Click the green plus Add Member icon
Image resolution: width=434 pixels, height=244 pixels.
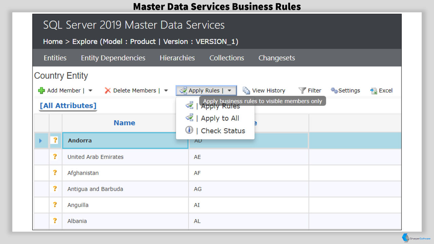pyautogui.click(x=41, y=90)
